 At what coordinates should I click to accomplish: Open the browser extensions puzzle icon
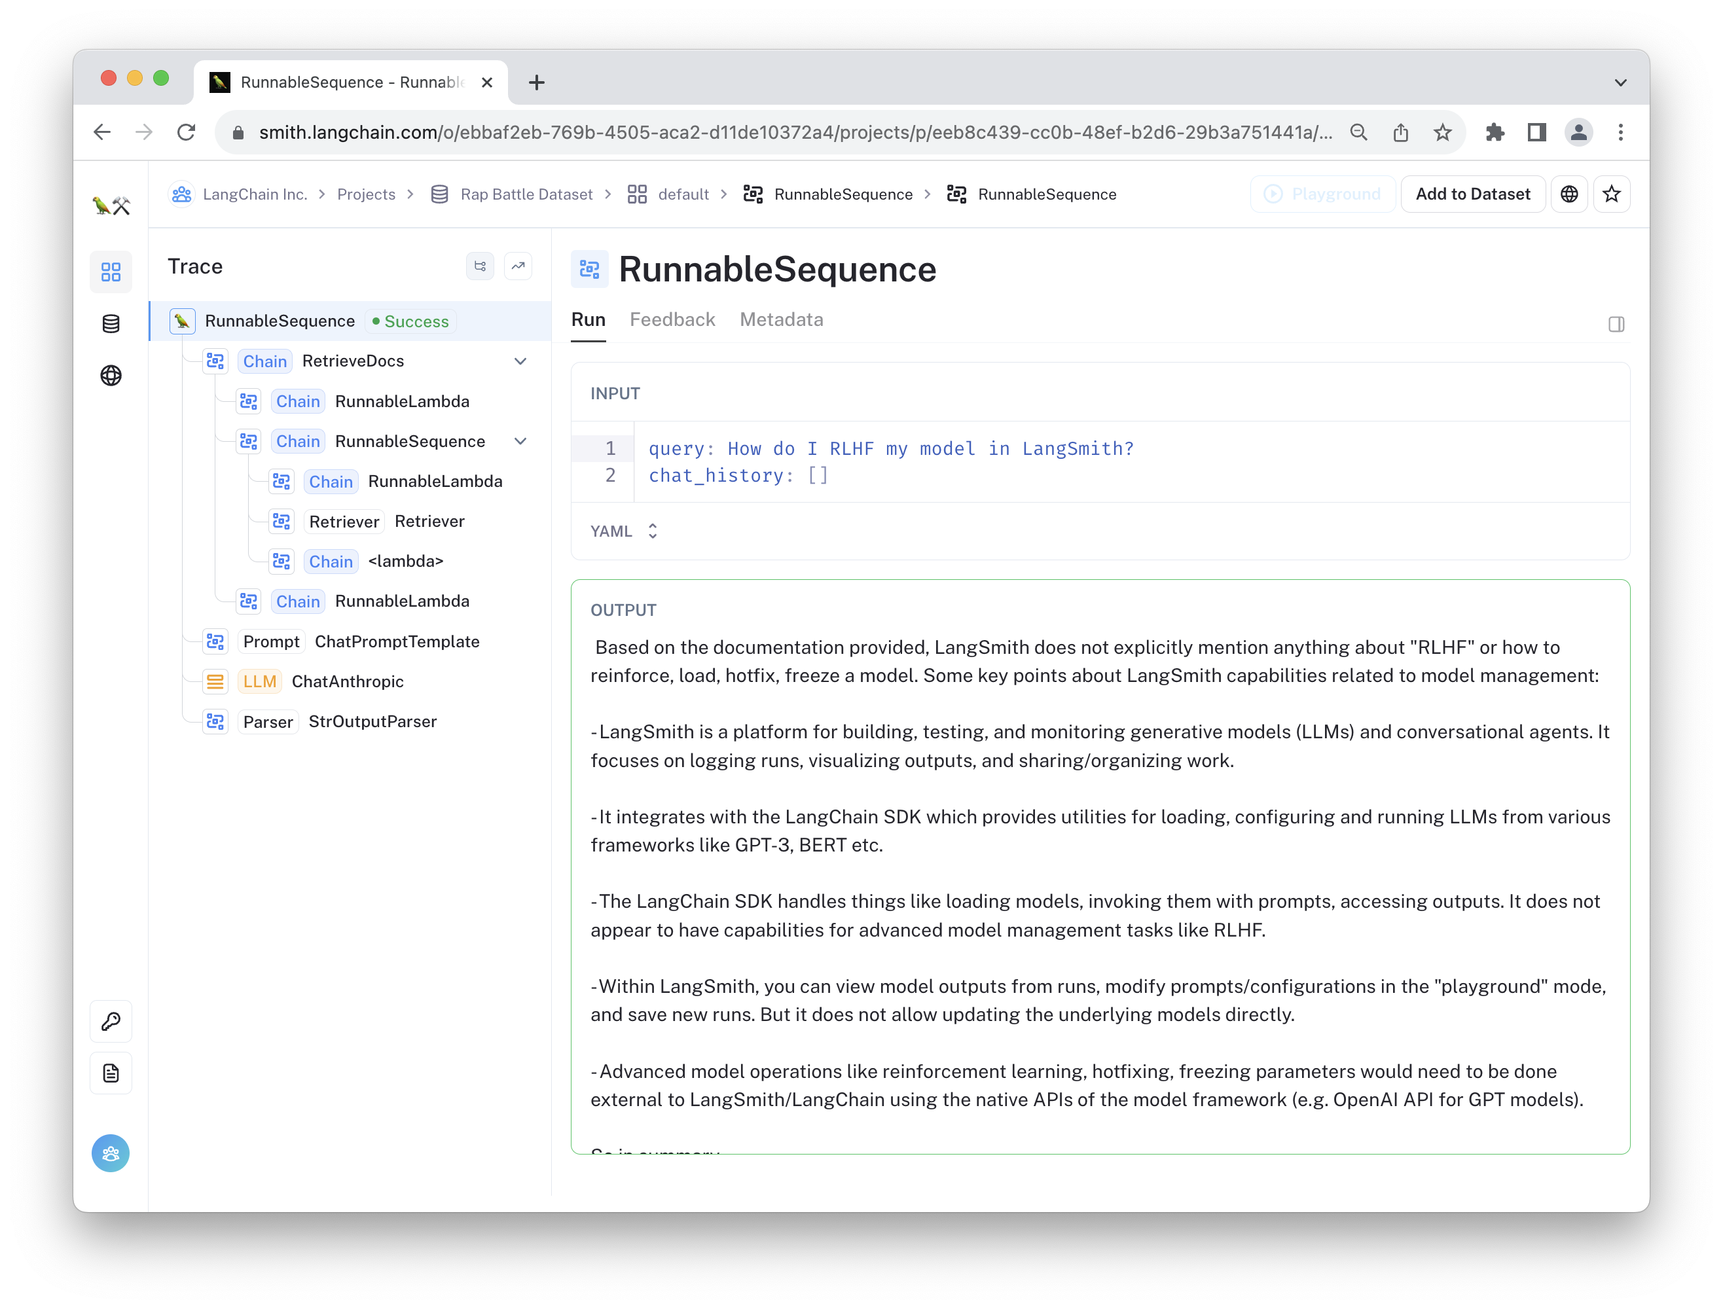tap(1495, 132)
